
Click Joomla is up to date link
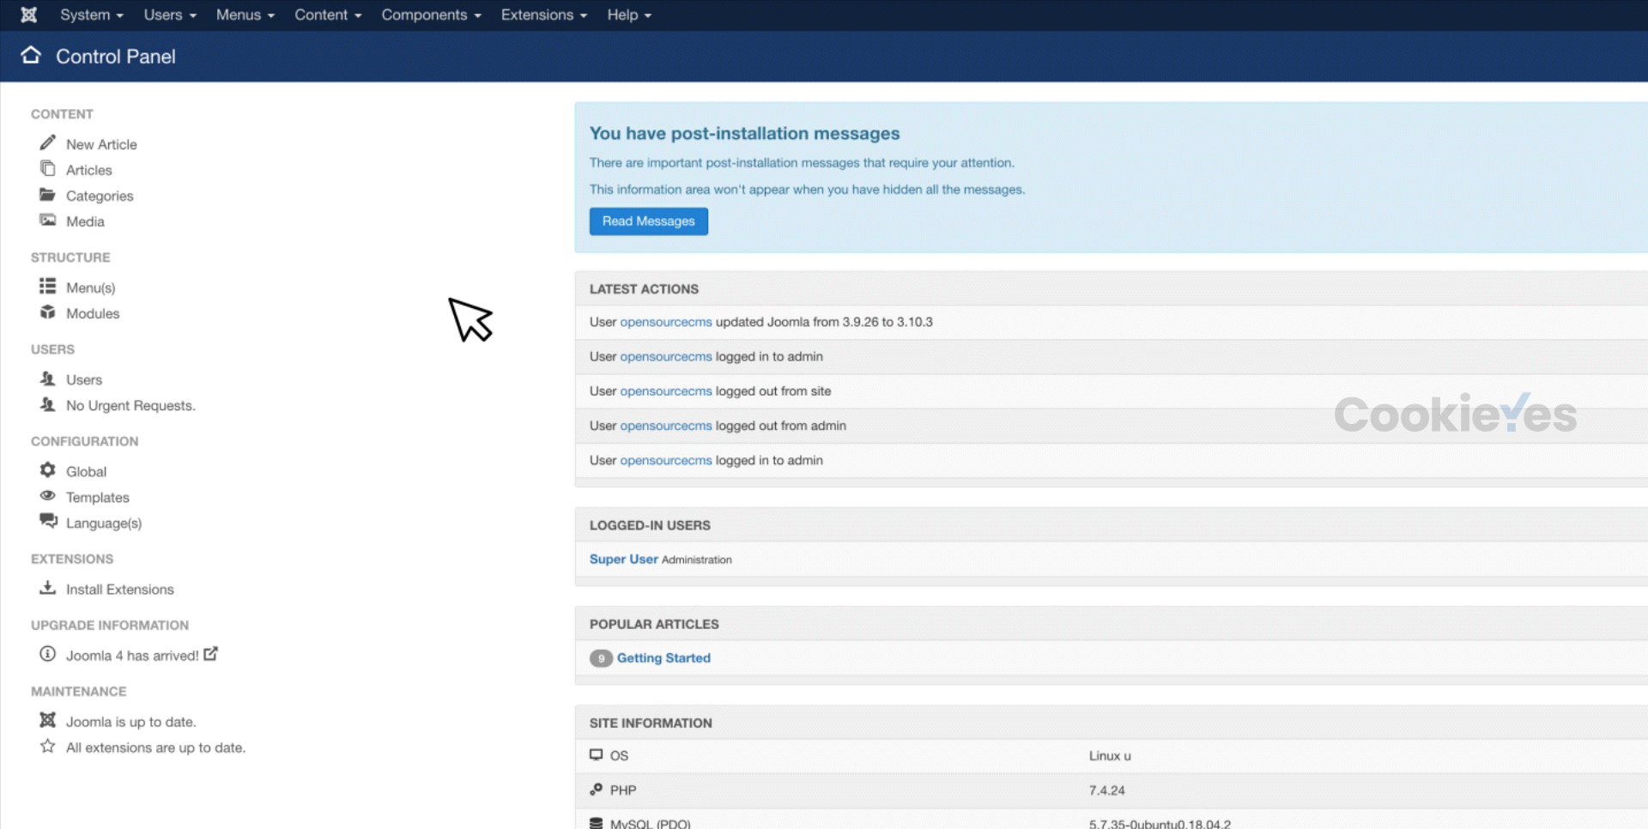click(x=130, y=722)
